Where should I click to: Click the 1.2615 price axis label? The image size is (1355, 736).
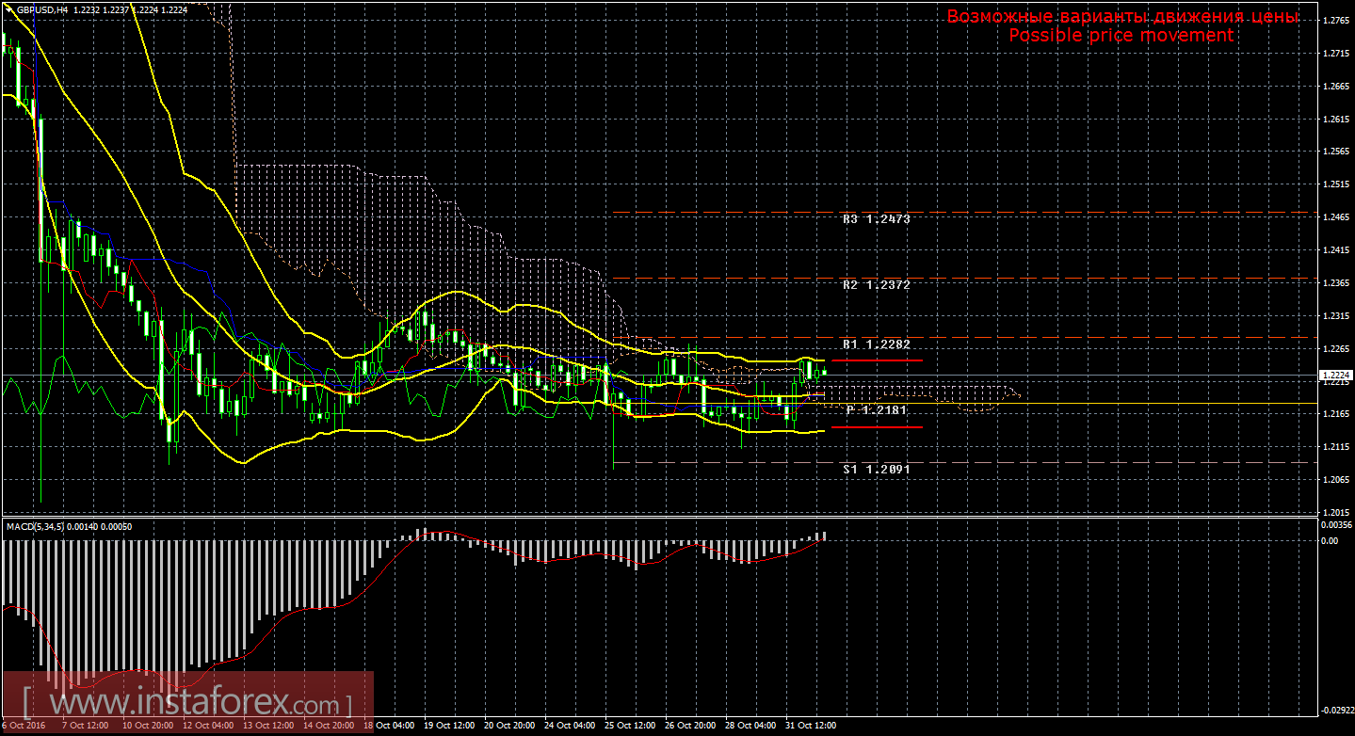[x=1335, y=119]
